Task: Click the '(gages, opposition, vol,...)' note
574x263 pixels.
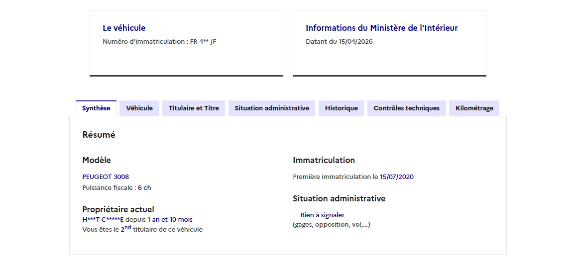Action: click(332, 225)
